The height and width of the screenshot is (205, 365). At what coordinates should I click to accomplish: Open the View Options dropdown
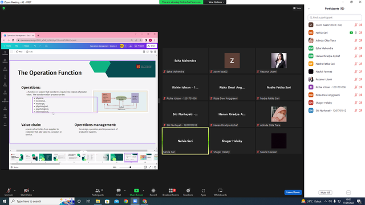pos(216,2)
